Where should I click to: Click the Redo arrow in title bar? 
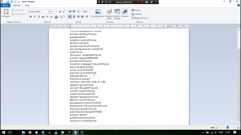point(15,2)
